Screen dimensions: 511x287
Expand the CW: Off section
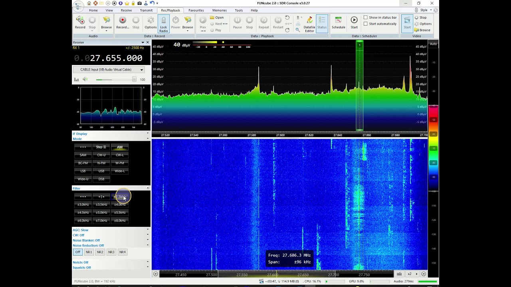(x=111, y=235)
